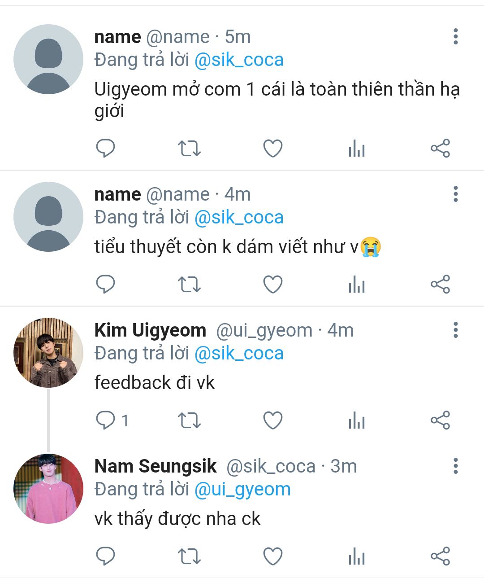
Task: Open @ui_gyeom mention in Nam Seungsik's reply
Action: [242, 489]
